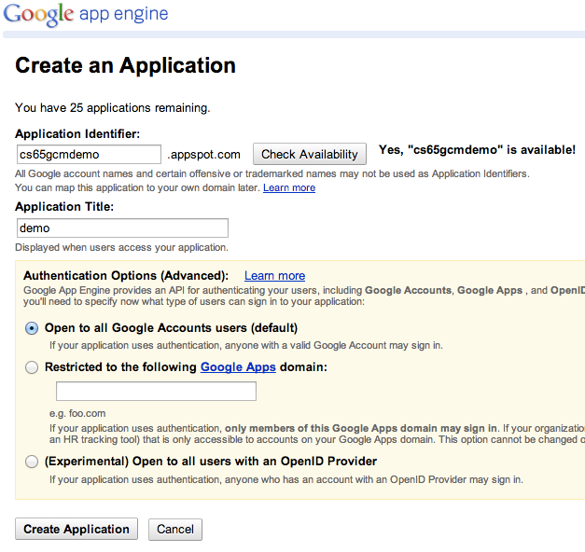Open Learn more link about domain mapping

click(x=288, y=187)
